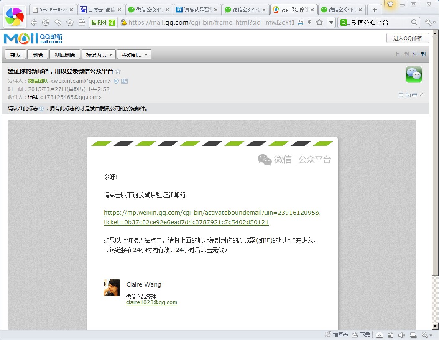Toggle star on email subject
The width and height of the screenshot is (439, 340).
tap(118, 71)
